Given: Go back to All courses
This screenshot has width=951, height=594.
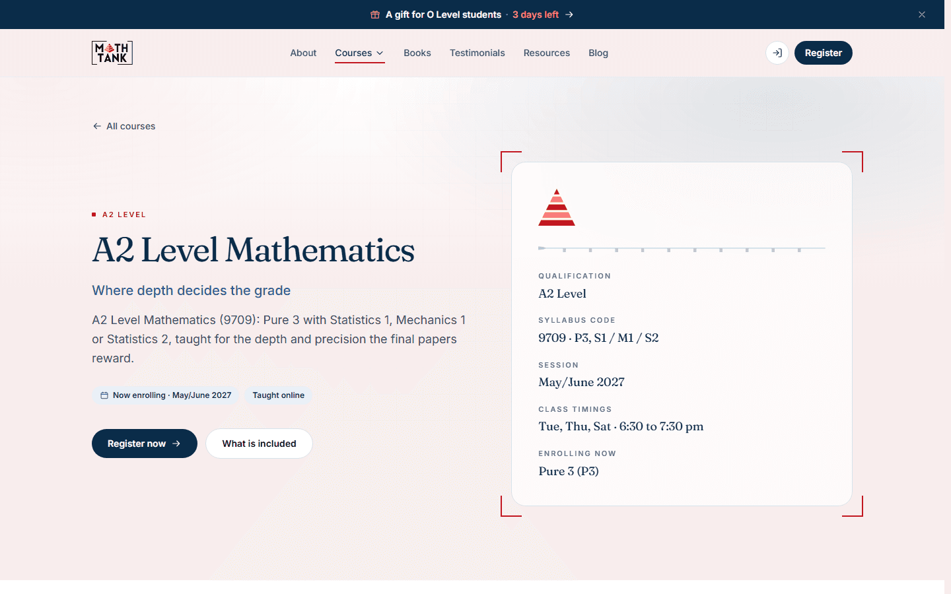Looking at the screenshot, I should (124, 126).
